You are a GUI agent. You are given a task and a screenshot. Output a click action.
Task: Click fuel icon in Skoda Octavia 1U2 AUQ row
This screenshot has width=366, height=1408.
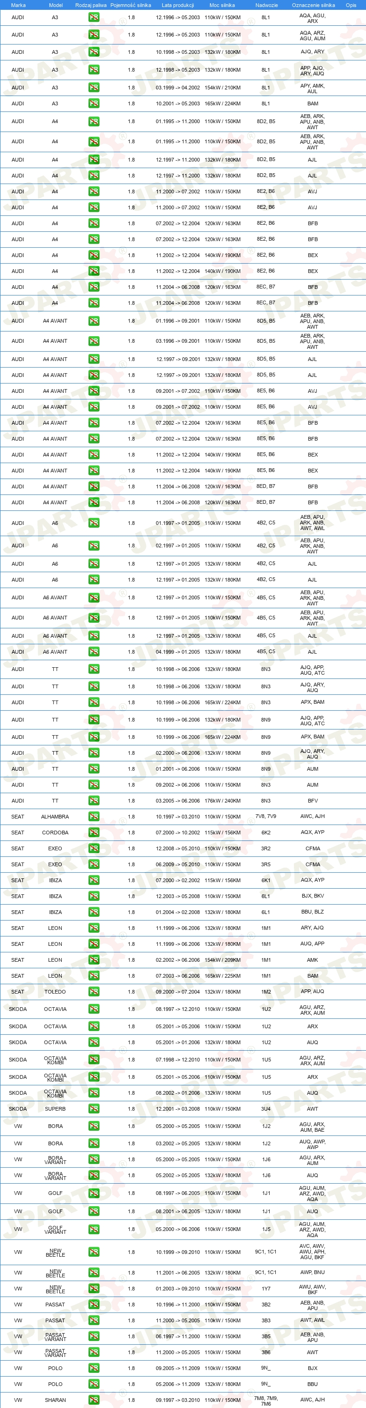(94, 1042)
